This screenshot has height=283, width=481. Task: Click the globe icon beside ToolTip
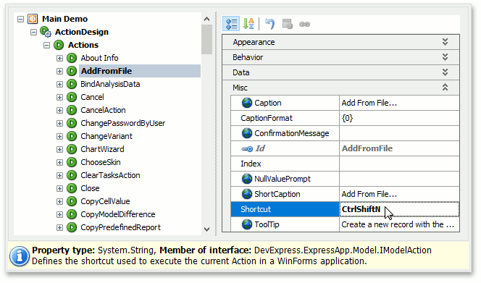tap(246, 224)
